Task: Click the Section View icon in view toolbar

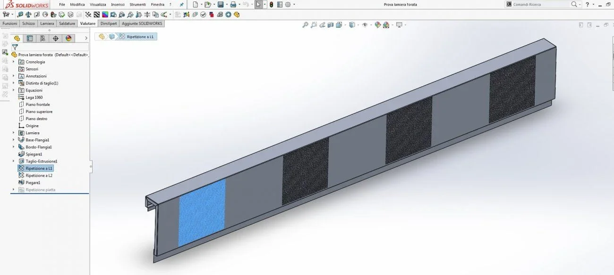Action: coord(331,25)
